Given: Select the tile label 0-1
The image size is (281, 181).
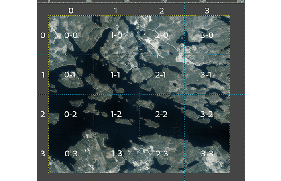Looking at the screenshot, I should point(70,75).
